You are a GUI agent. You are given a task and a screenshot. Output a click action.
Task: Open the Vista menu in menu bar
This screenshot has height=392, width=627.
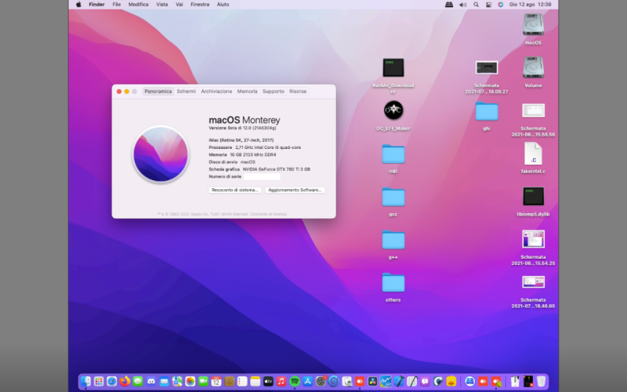click(x=161, y=5)
